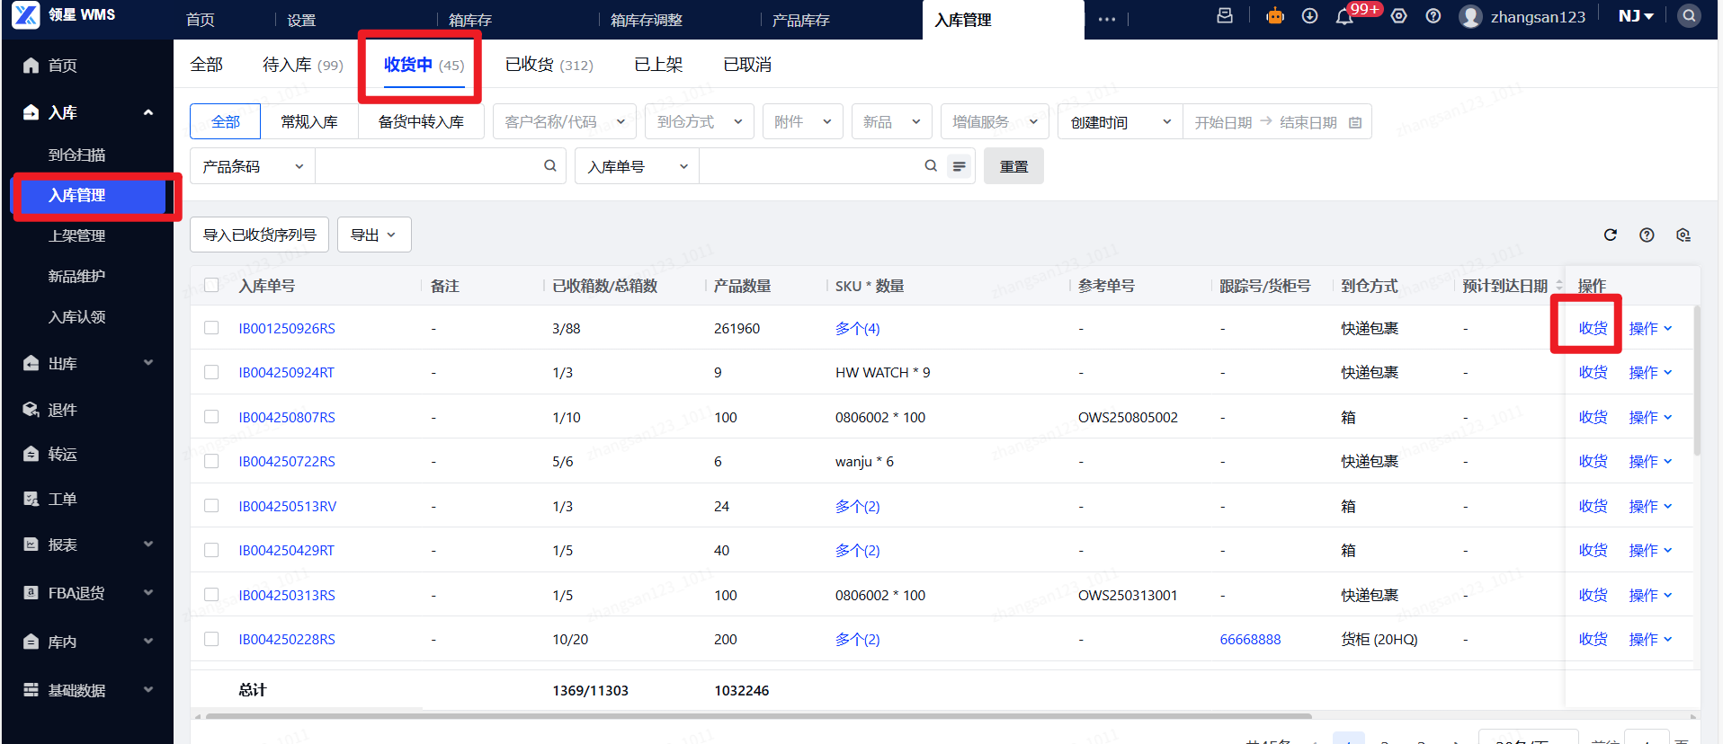Open 上架管理 in the sidebar
This screenshot has height=744, width=1723.
(x=77, y=235)
